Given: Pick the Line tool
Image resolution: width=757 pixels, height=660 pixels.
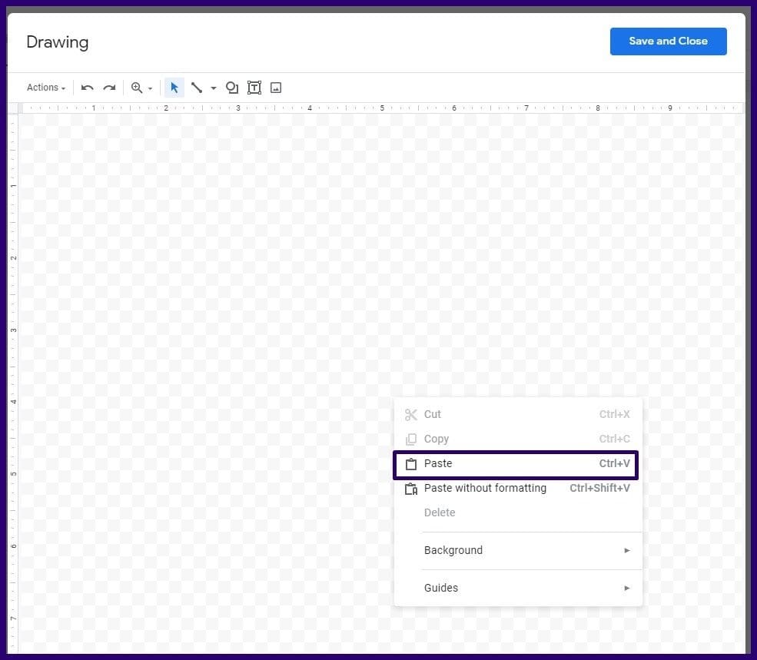Looking at the screenshot, I should 197,88.
